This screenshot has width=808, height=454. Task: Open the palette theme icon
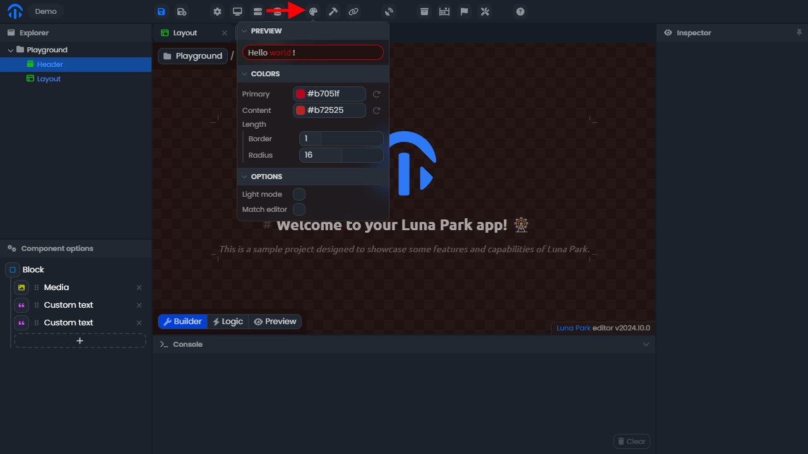click(313, 11)
